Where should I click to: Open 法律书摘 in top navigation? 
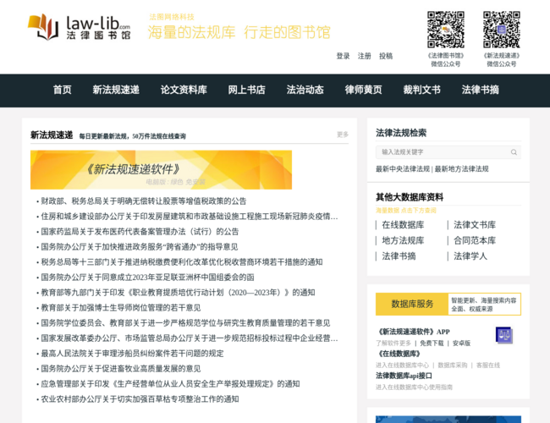(x=481, y=90)
